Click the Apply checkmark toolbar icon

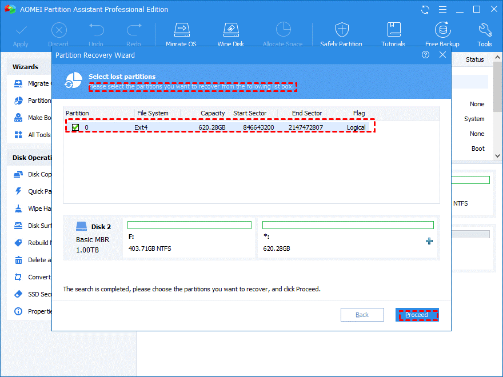tap(21, 31)
